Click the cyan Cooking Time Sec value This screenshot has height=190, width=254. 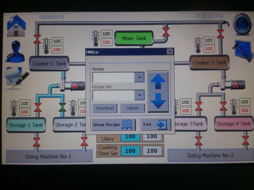(130, 151)
